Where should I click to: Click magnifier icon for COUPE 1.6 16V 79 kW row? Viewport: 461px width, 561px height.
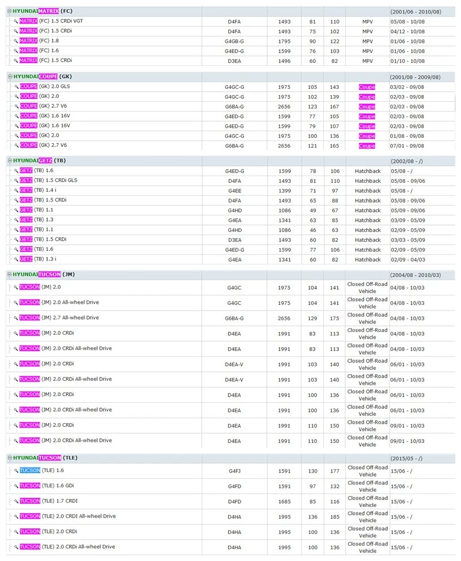tap(16, 126)
